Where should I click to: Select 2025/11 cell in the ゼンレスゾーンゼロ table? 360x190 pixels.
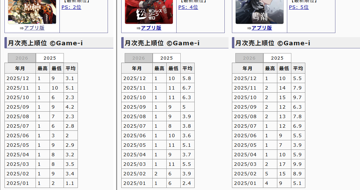click(137, 88)
